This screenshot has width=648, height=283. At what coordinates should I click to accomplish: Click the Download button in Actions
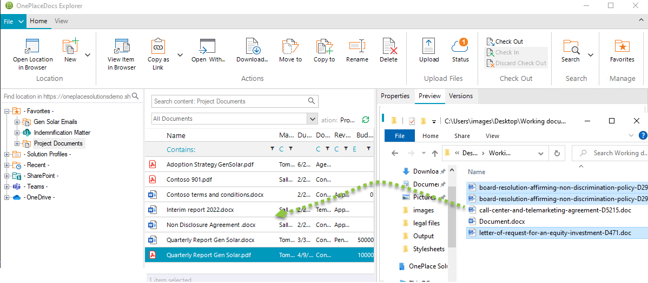coord(252,51)
